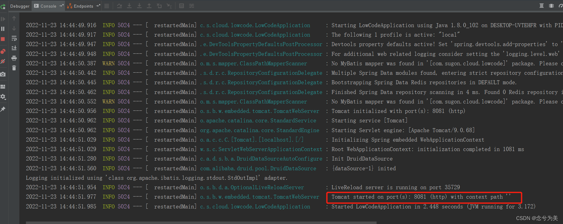
Task: Click the Down the Stack Trace arrow
Action: point(14,28)
